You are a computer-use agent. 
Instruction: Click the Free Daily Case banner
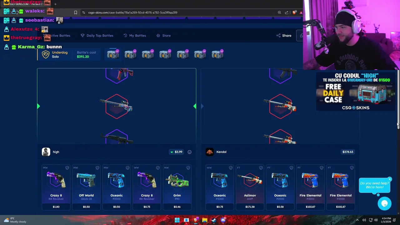356,92
